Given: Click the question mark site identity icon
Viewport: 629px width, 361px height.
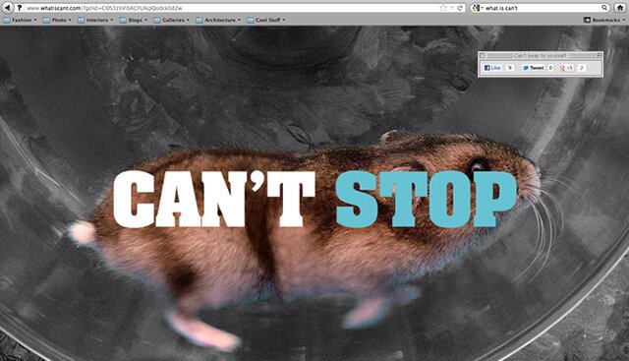Looking at the screenshot, I should pyautogui.click(x=19, y=8).
